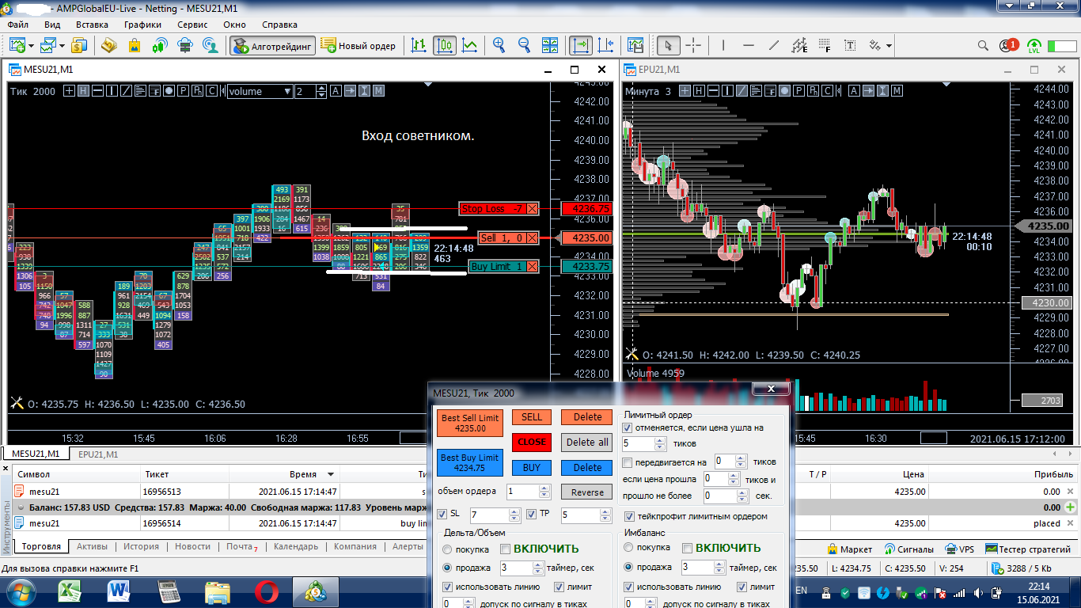The height and width of the screenshot is (608, 1081).
Task: Check the 'передвигается на' checkbox
Action: click(x=628, y=462)
